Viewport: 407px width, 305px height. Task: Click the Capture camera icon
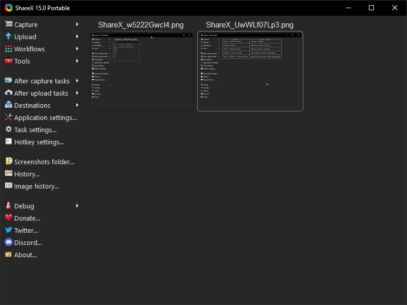[9, 24]
